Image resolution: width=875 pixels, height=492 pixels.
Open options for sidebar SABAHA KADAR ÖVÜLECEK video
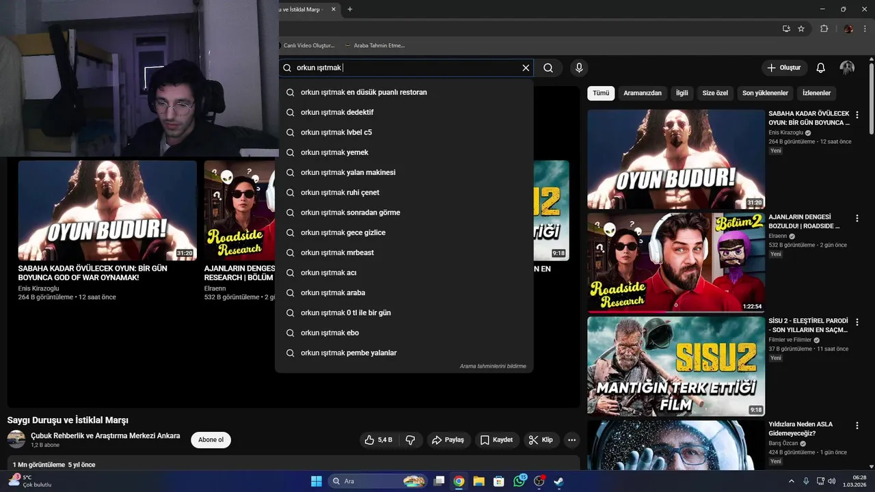(857, 115)
